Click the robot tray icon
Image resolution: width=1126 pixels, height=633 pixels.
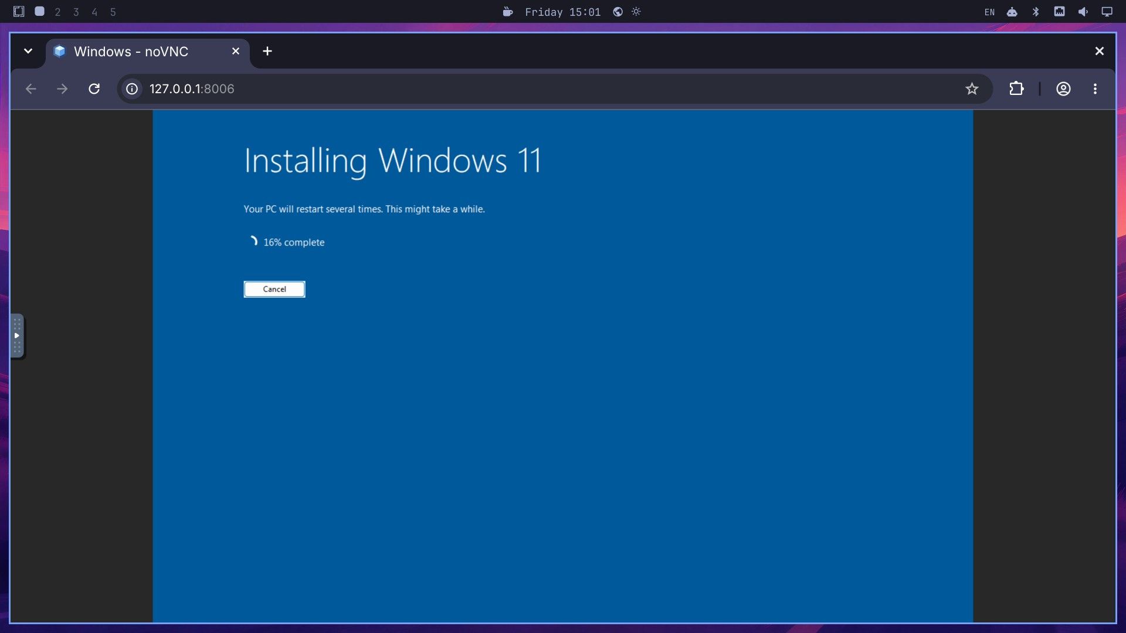click(1012, 12)
